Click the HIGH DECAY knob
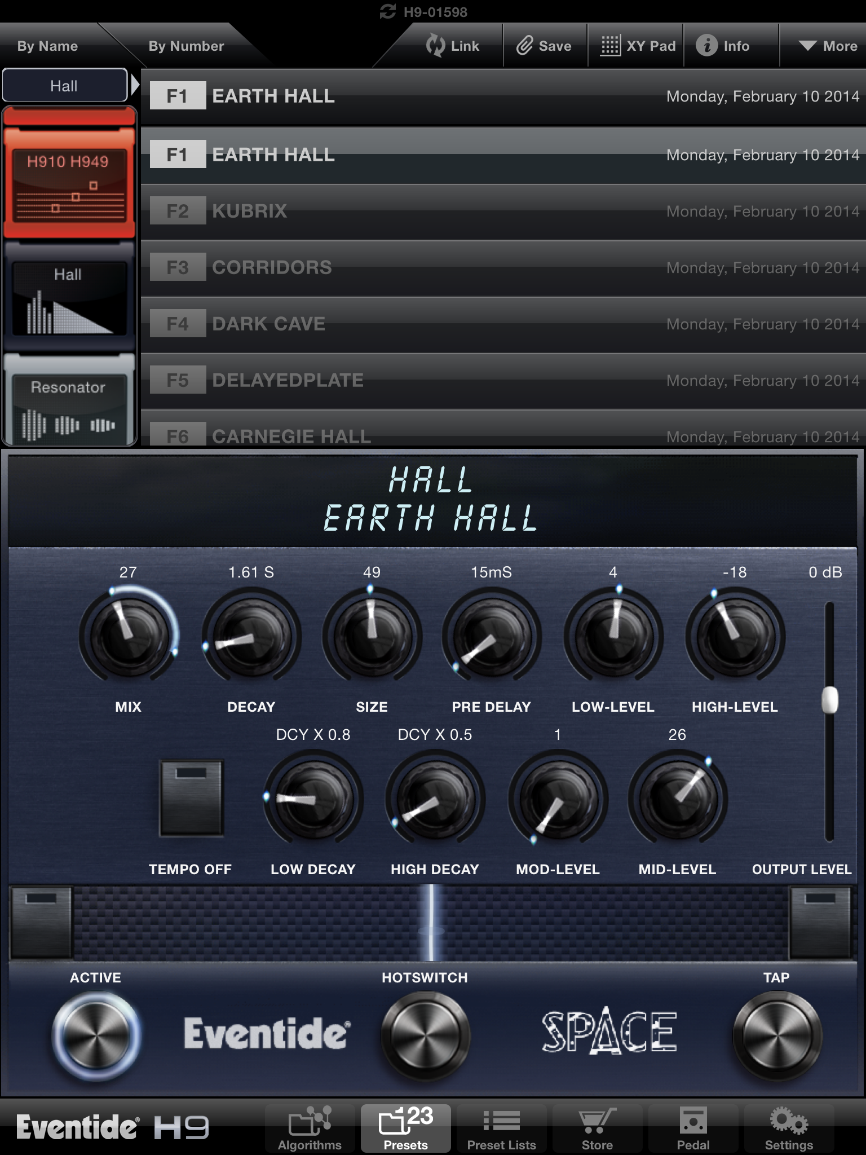 tap(435, 798)
